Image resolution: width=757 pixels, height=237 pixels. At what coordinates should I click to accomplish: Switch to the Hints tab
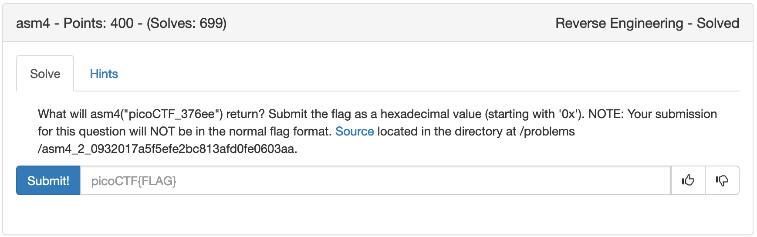click(104, 74)
